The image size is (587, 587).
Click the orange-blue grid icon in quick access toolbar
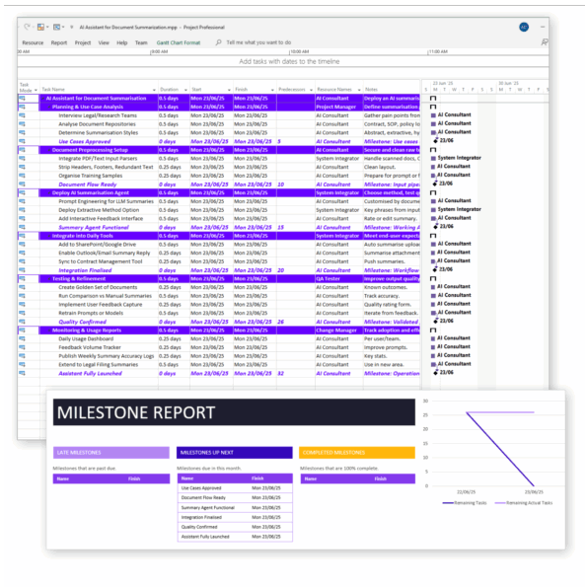coord(40,27)
